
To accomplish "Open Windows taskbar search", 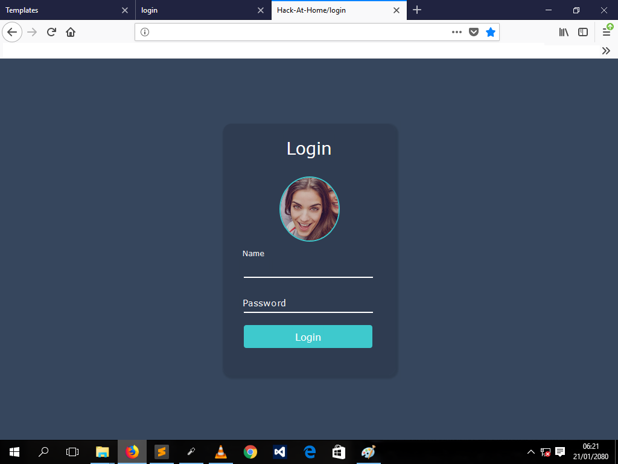I will tap(43, 452).
